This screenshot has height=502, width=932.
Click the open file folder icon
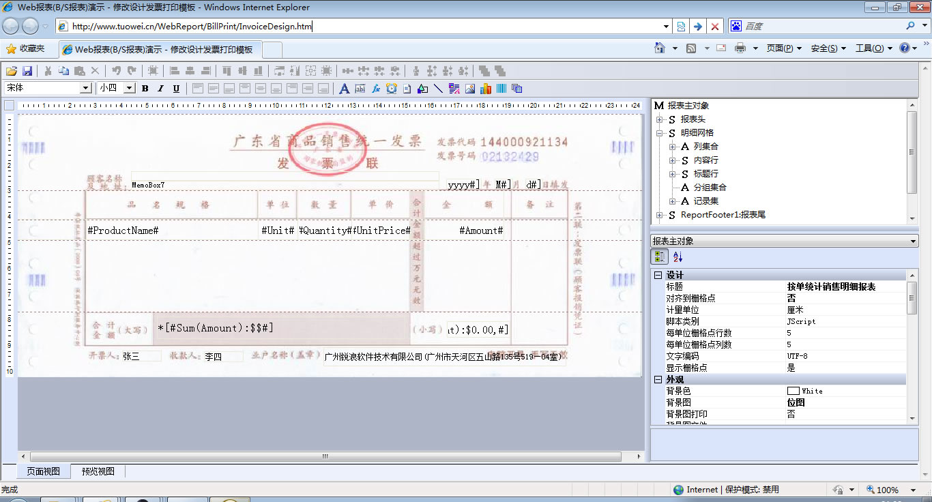[11, 71]
